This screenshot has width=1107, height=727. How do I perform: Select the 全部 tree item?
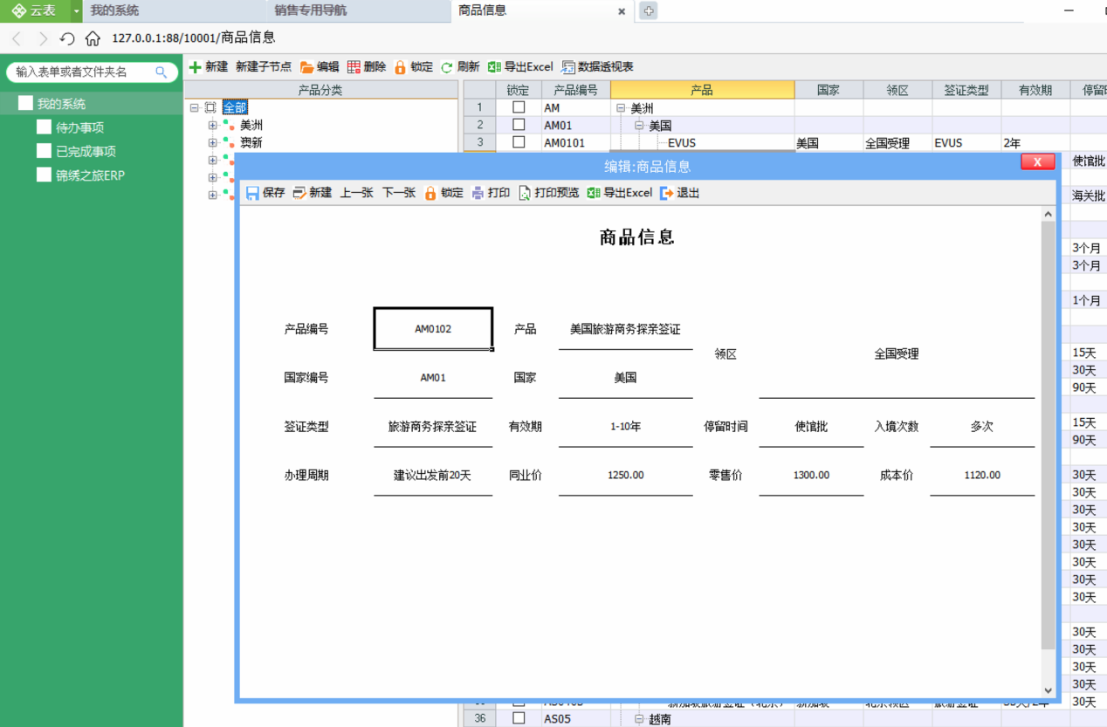[235, 107]
